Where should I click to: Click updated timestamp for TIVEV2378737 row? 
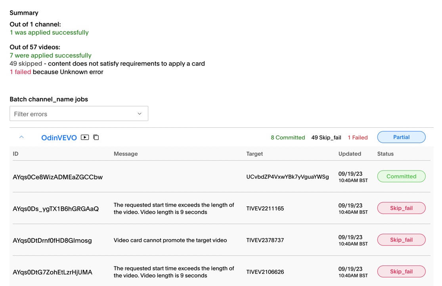click(x=353, y=240)
